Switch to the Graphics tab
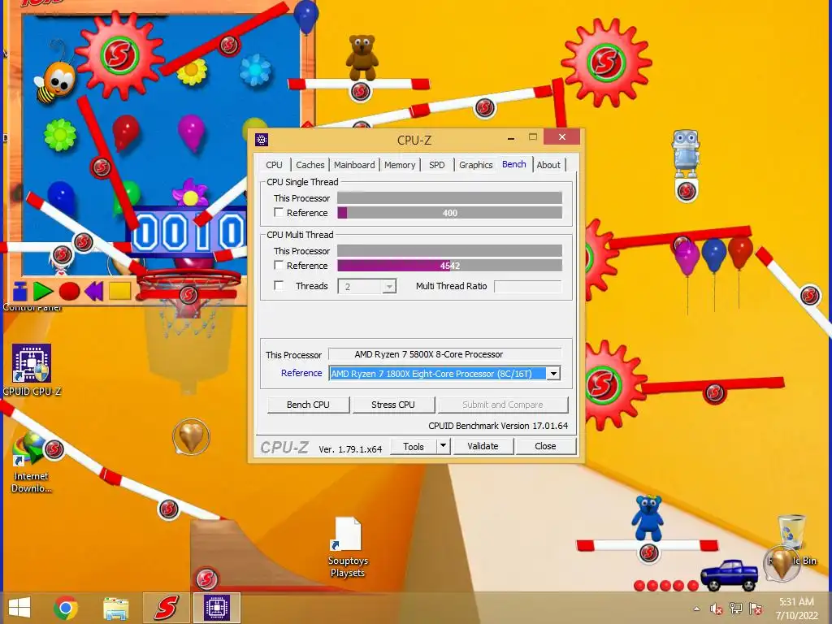 pyautogui.click(x=476, y=165)
